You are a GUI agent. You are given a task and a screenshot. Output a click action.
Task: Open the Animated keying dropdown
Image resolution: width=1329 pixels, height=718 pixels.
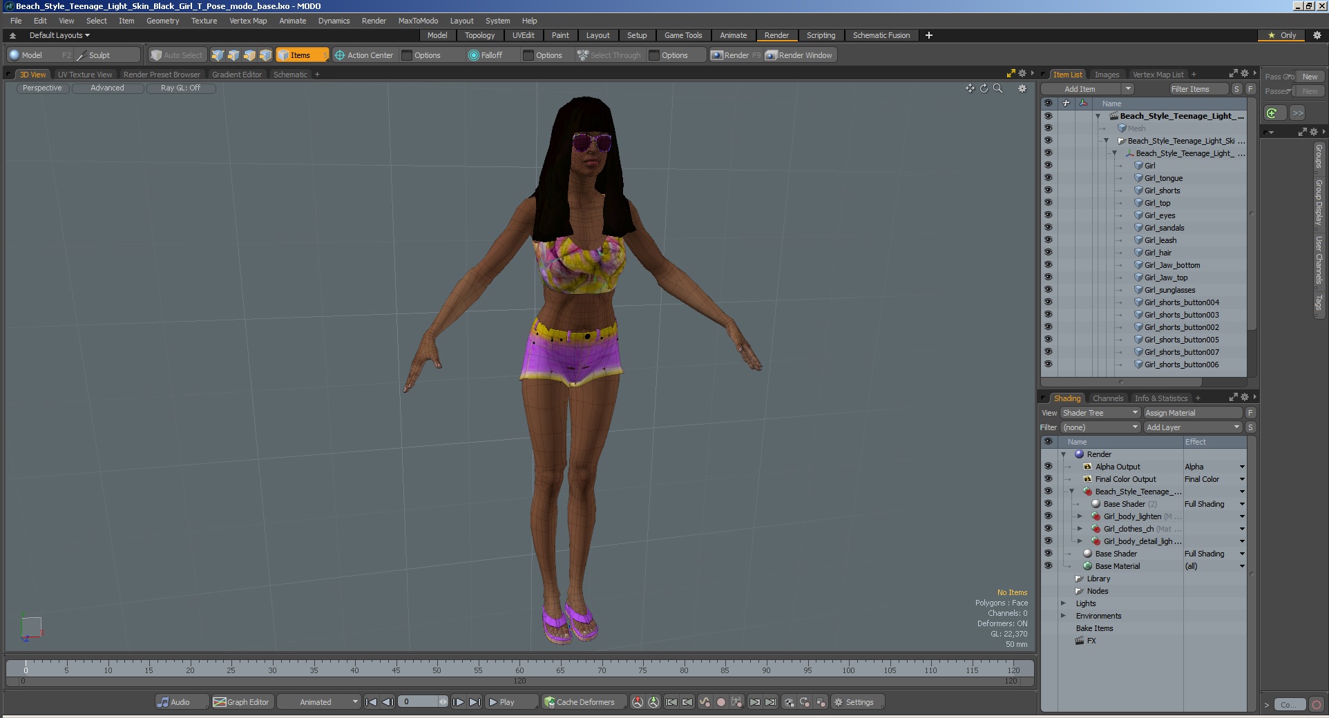[318, 702]
